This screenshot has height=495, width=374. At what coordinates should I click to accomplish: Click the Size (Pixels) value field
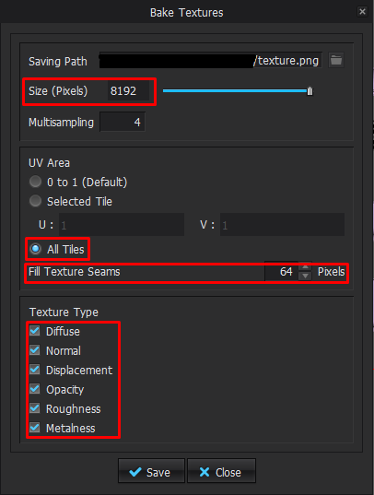[128, 91]
